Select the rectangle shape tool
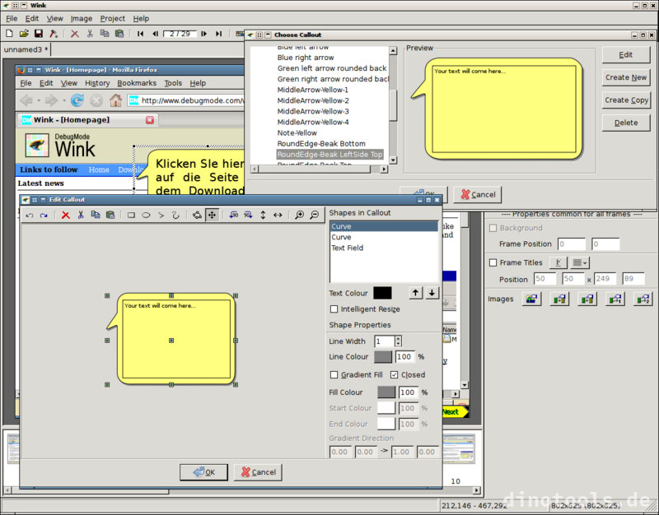Screen dimensions: 659x515 tap(131, 216)
